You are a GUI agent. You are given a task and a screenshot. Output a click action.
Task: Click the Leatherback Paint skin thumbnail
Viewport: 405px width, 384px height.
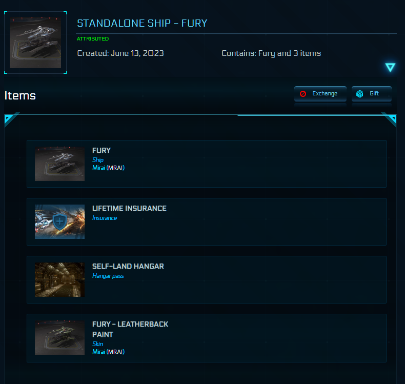tap(59, 338)
